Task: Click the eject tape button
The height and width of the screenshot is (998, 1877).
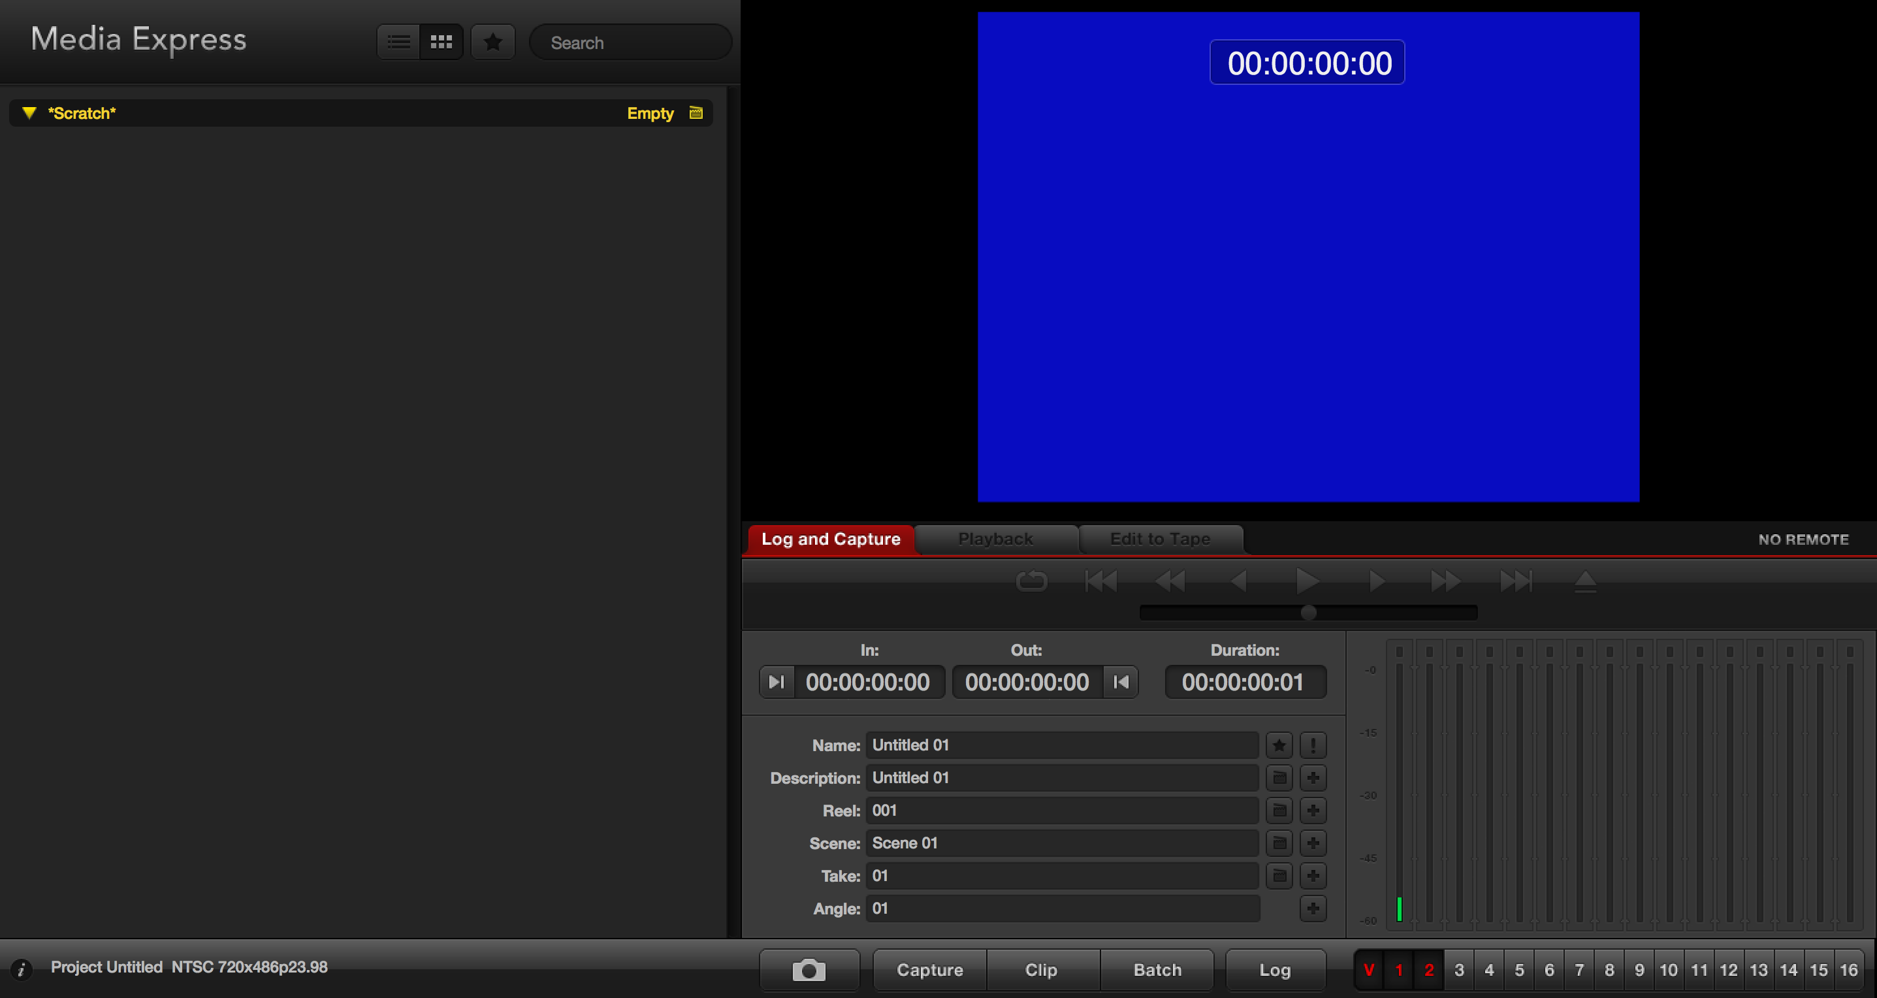Action: tap(1585, 581)
